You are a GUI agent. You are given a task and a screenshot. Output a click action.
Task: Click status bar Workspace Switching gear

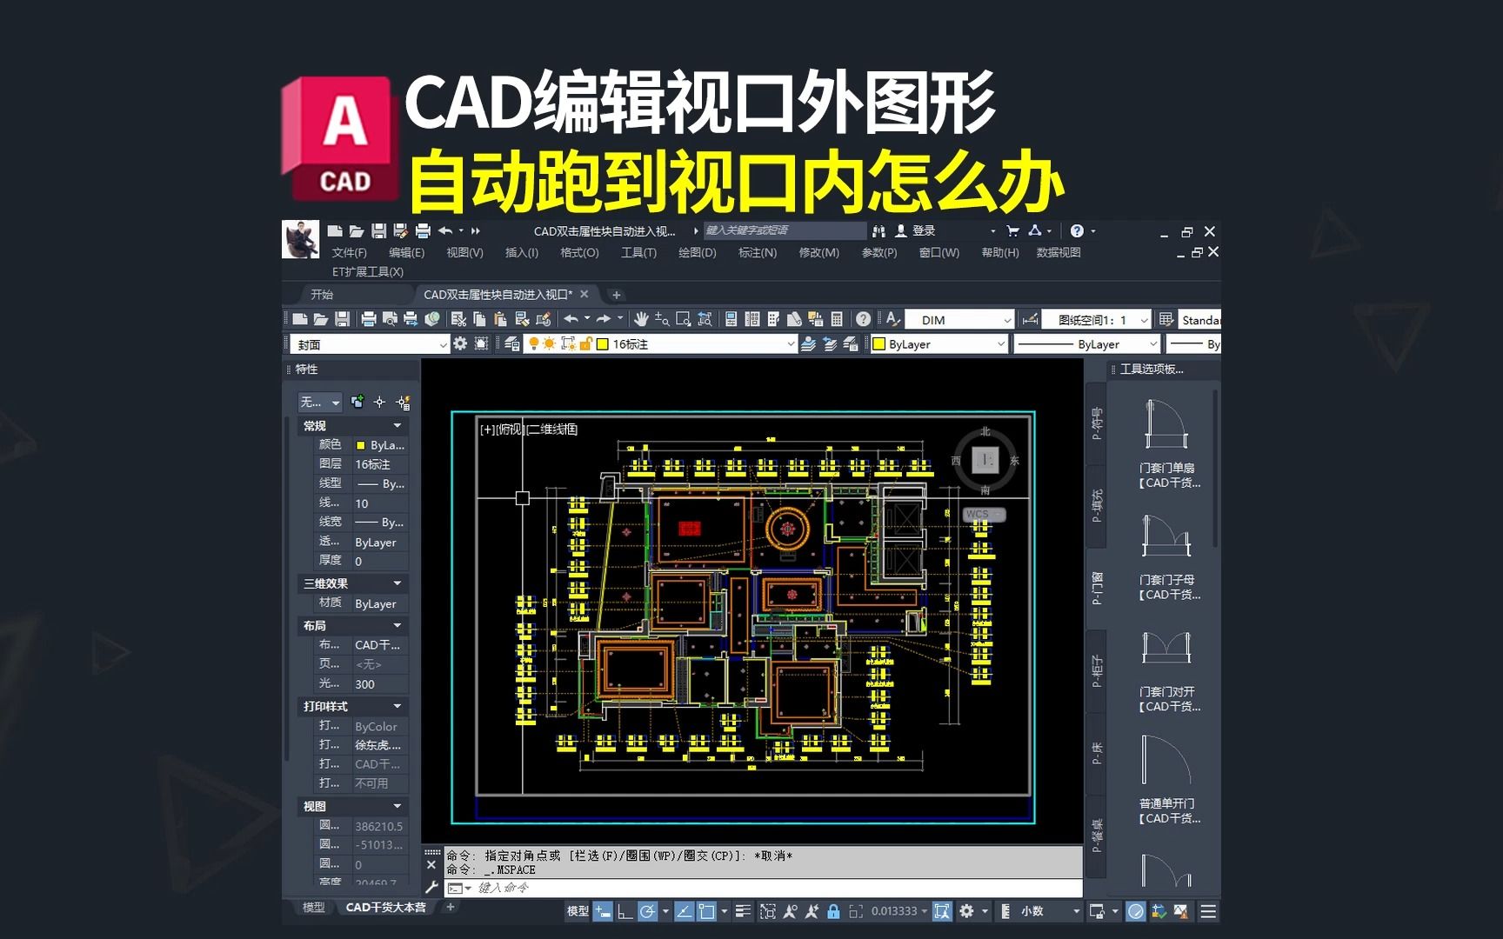pyautogui.click(x=966, y=911)
